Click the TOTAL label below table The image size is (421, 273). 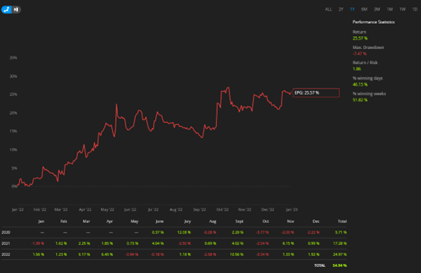click(x=320, y=266)
